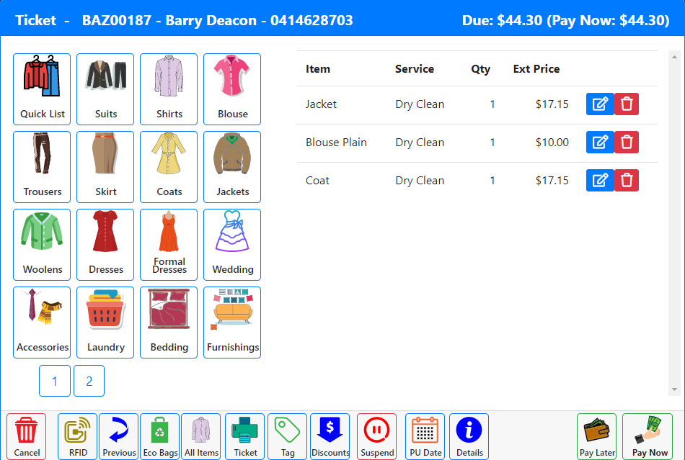Screen dimensions: 685x460
Task: Open the Formal Dresses category
Action: (x=169, y=245)
